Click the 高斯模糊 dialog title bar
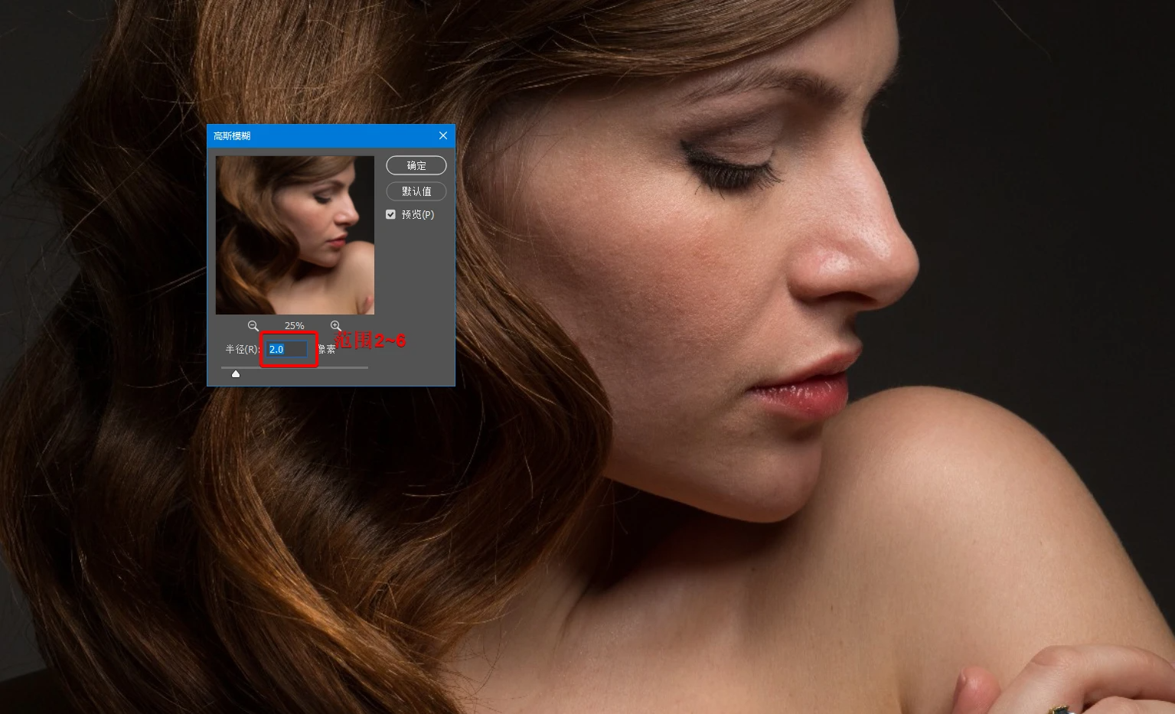The image size is (1175, 714). click(x=321, y=135)
